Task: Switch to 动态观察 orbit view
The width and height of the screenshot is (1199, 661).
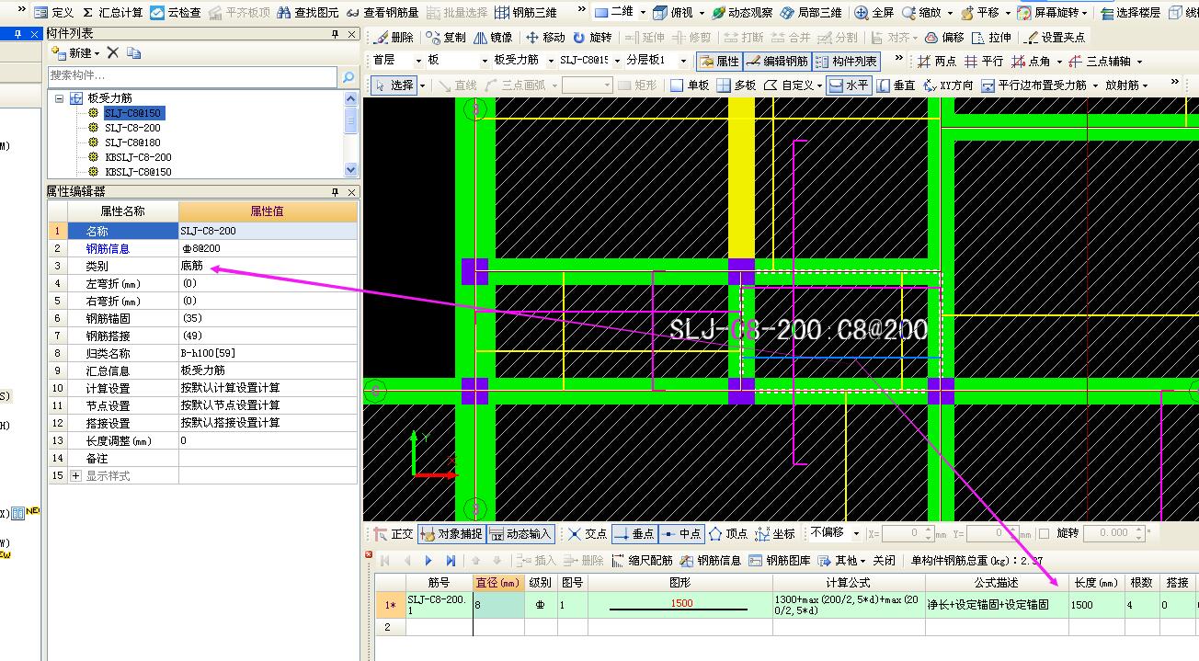Action: click(743, 13)
